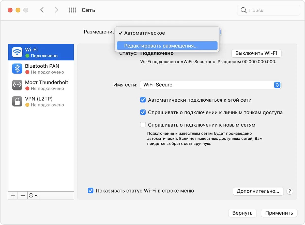Open the grid icon to show all preferences
This screenshot has height=225, width=305.
[x=72, y=10]
